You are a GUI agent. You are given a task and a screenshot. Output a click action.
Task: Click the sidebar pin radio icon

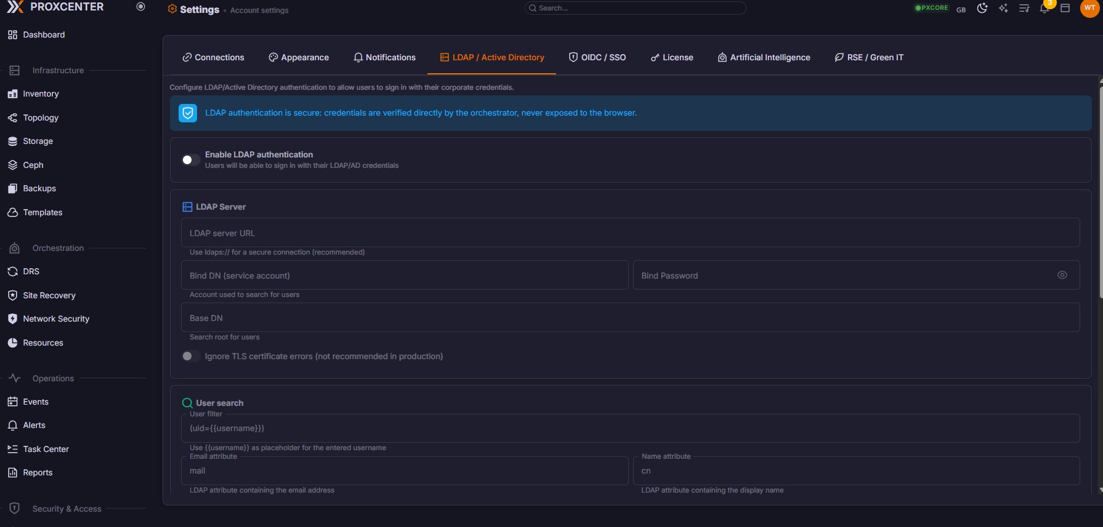tap(140, 7)
